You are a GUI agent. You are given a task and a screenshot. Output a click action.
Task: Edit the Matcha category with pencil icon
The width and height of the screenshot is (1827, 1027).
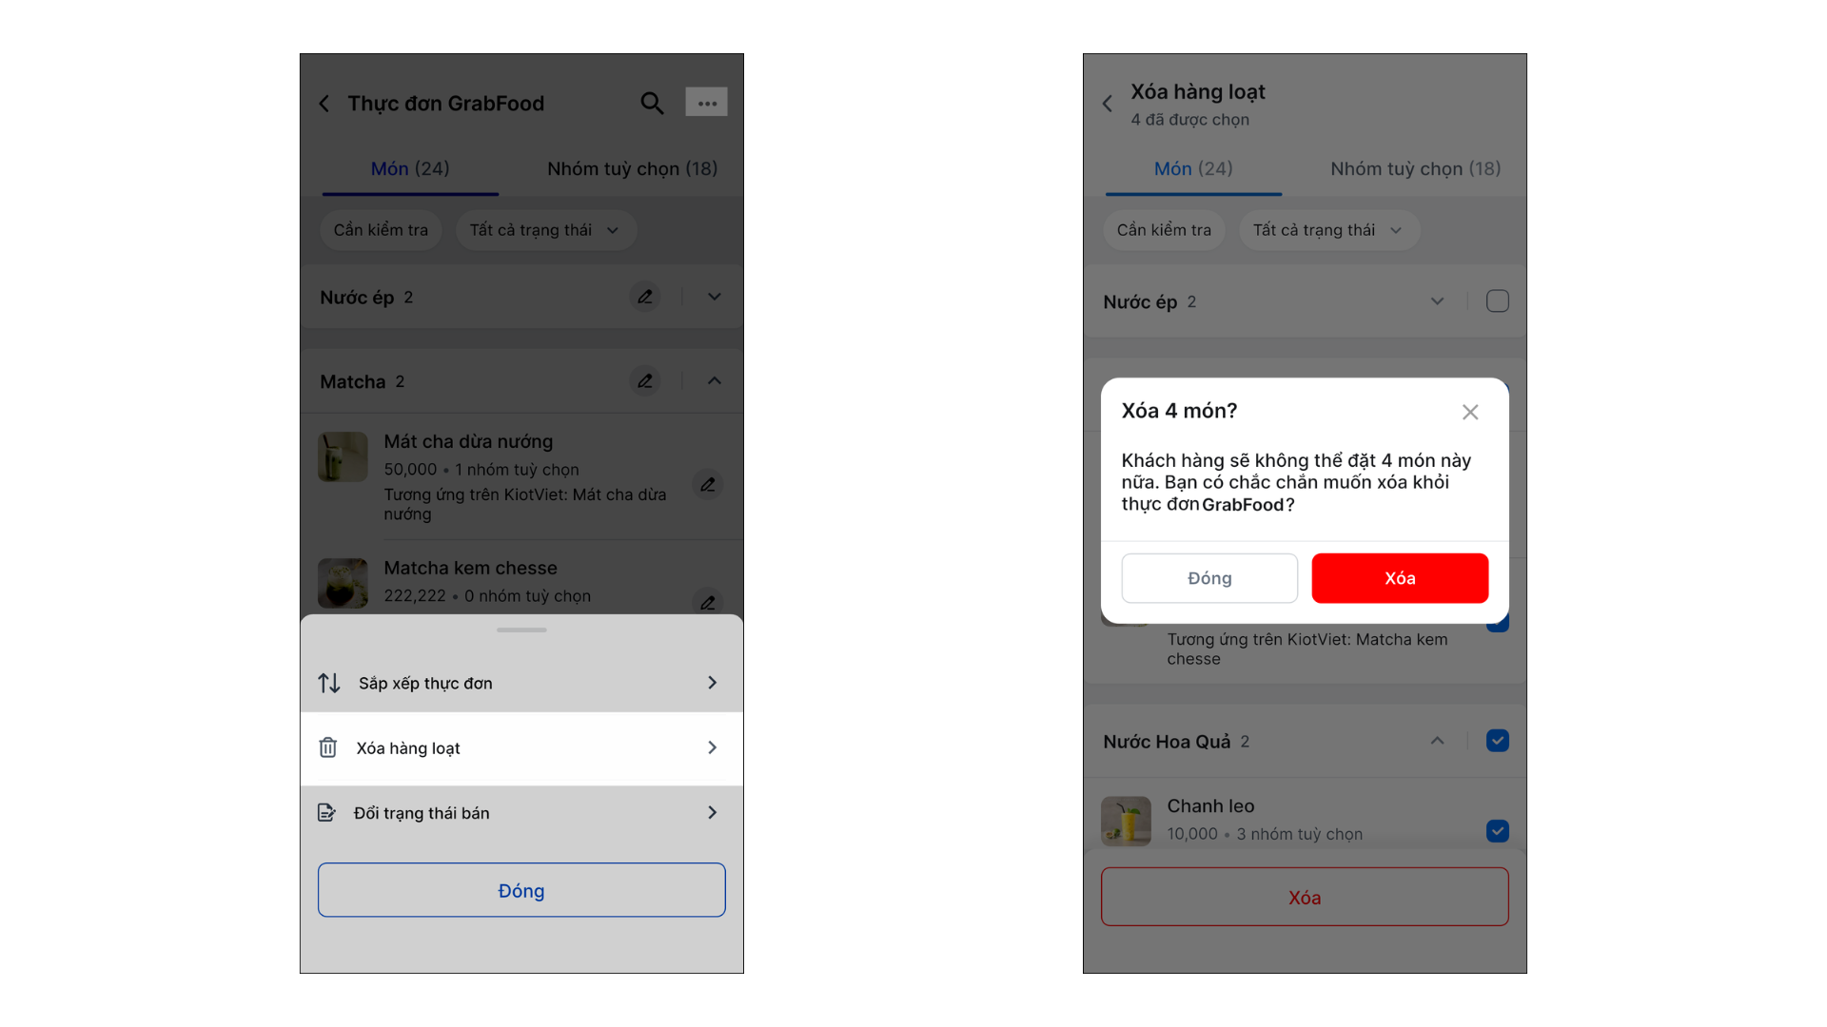[645, 380]
